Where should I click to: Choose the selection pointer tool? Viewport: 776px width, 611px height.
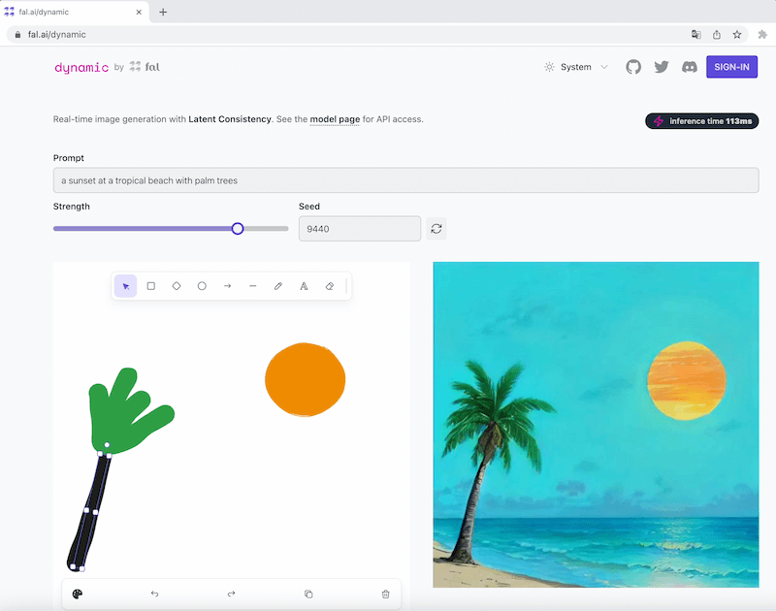tap(126, 286)
